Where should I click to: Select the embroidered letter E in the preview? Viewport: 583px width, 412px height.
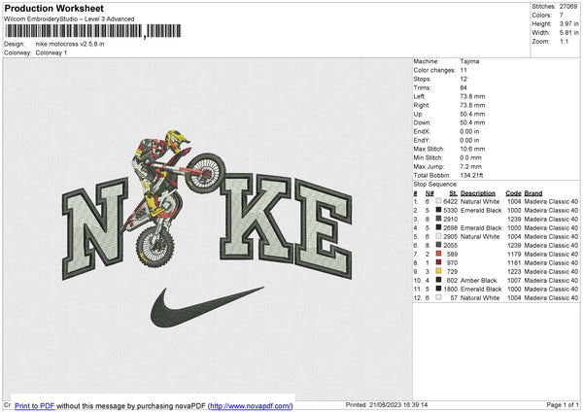323,228
